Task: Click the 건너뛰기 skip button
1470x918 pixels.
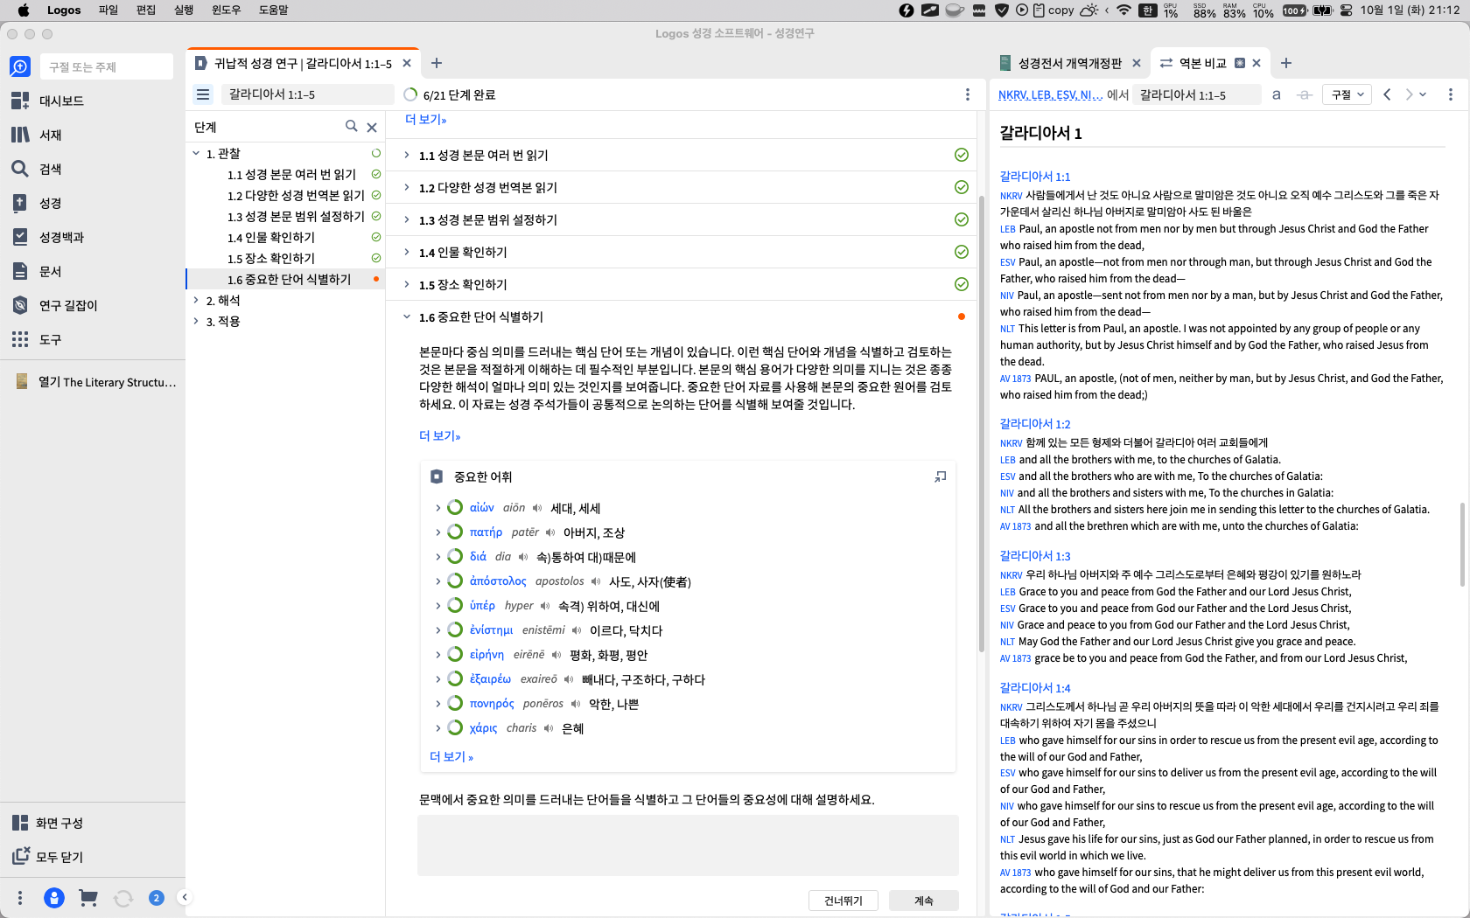Action: [x=843, y=901]
